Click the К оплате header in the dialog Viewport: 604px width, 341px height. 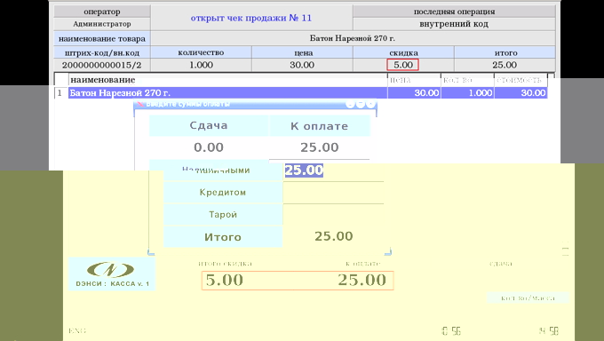[x=320, y=126]
